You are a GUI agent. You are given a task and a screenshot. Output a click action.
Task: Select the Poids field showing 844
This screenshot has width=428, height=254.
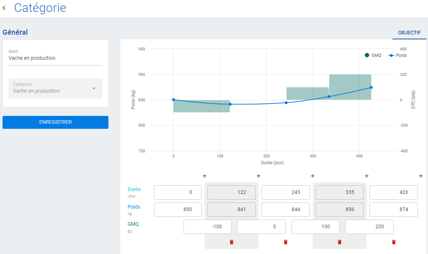285,209
